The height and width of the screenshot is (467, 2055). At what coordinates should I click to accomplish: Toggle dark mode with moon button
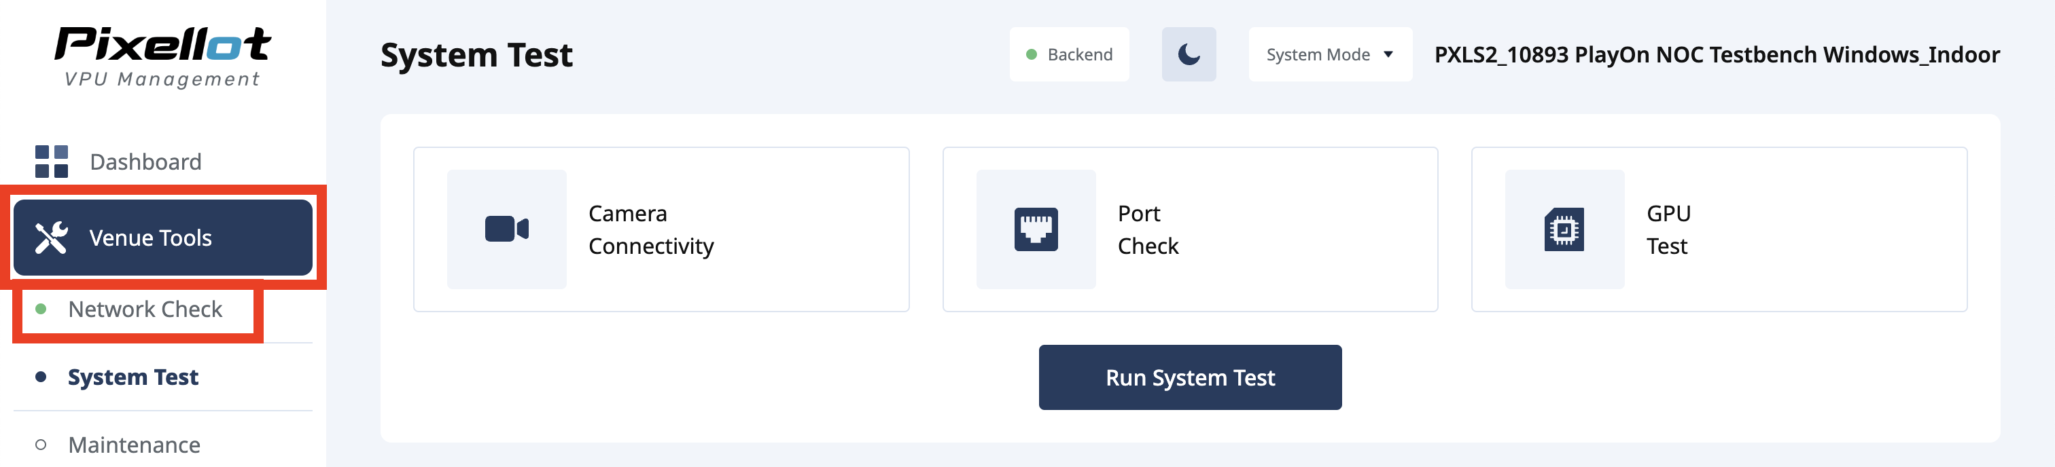point(1188,55)
